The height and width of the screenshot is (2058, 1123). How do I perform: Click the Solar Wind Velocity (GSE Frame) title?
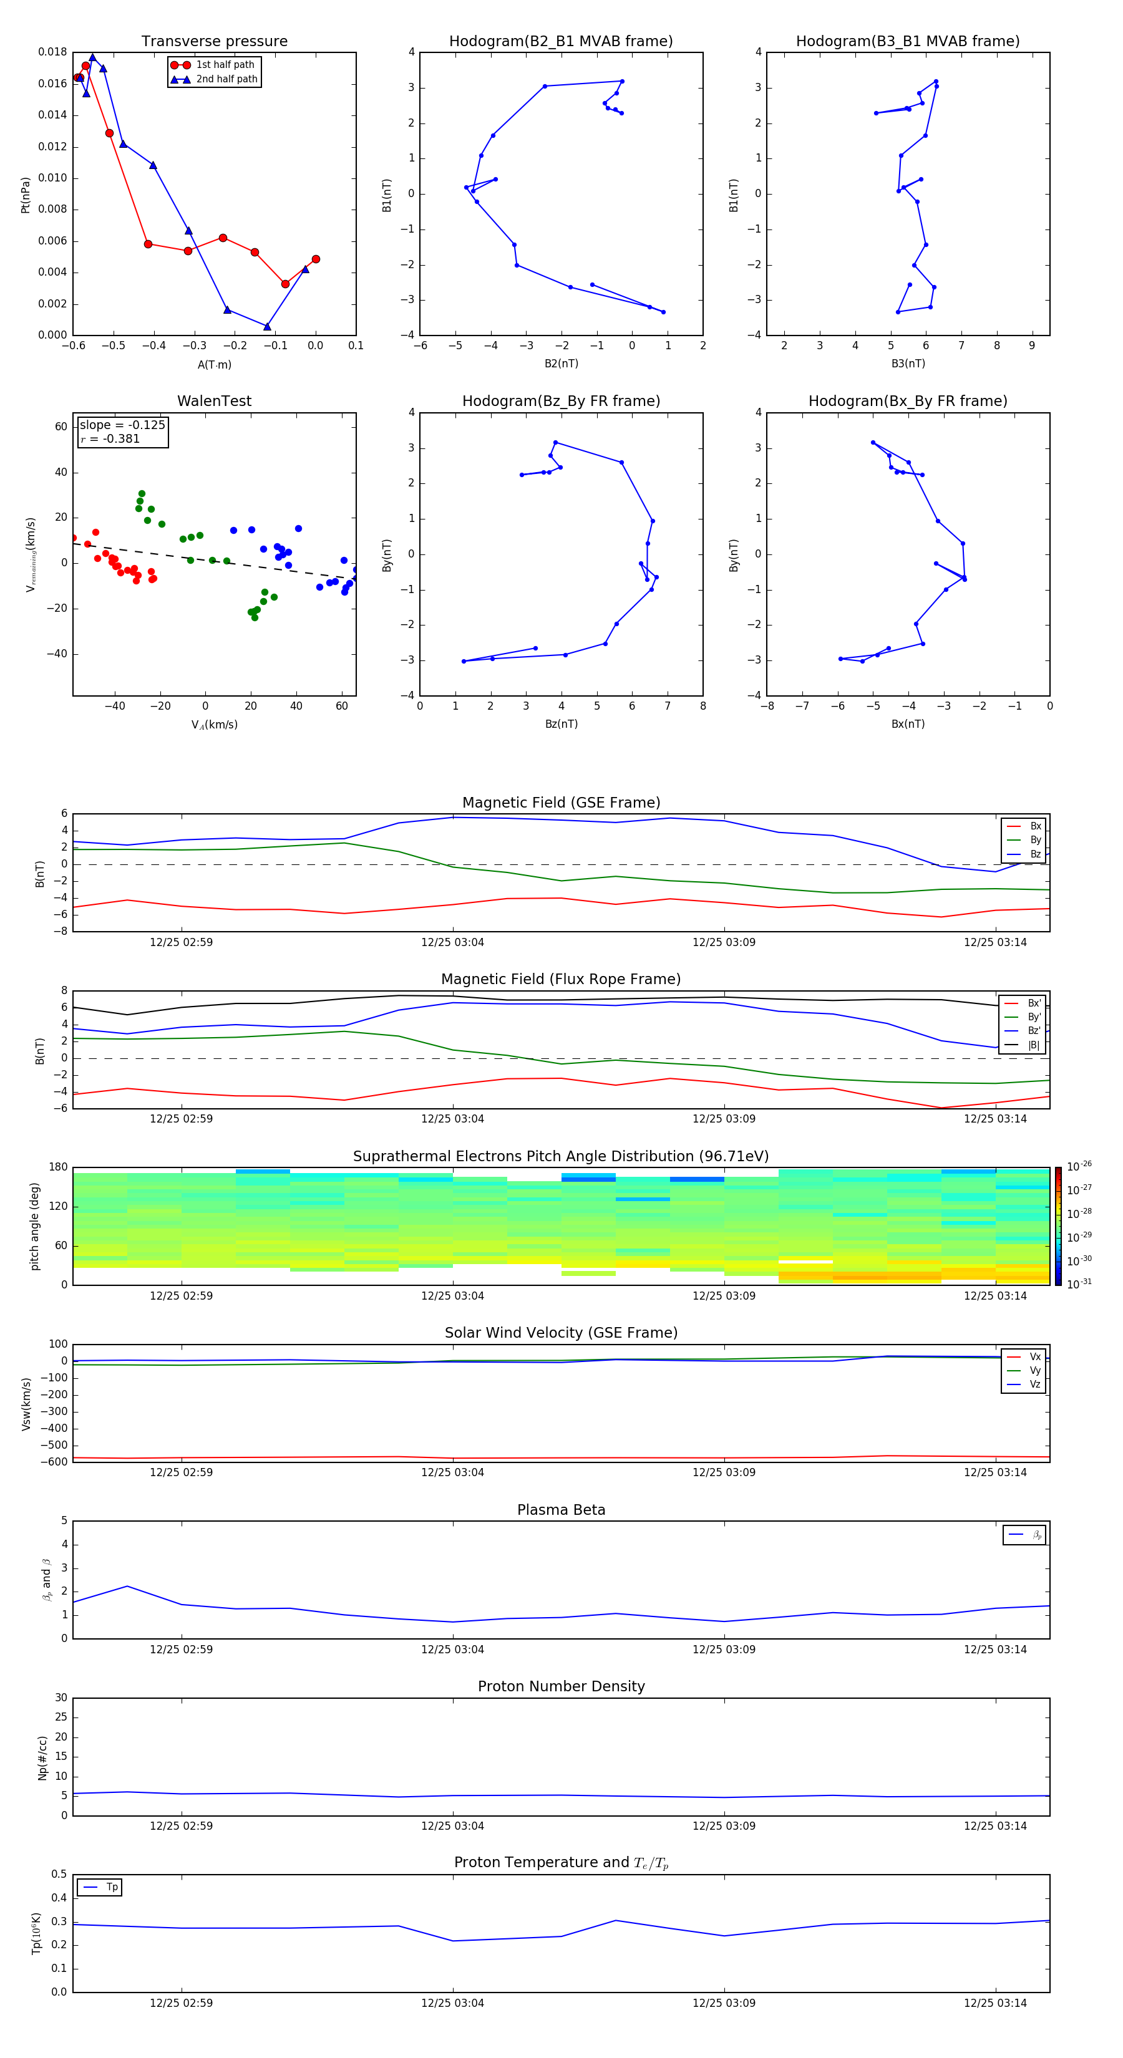coord(560,1333)
